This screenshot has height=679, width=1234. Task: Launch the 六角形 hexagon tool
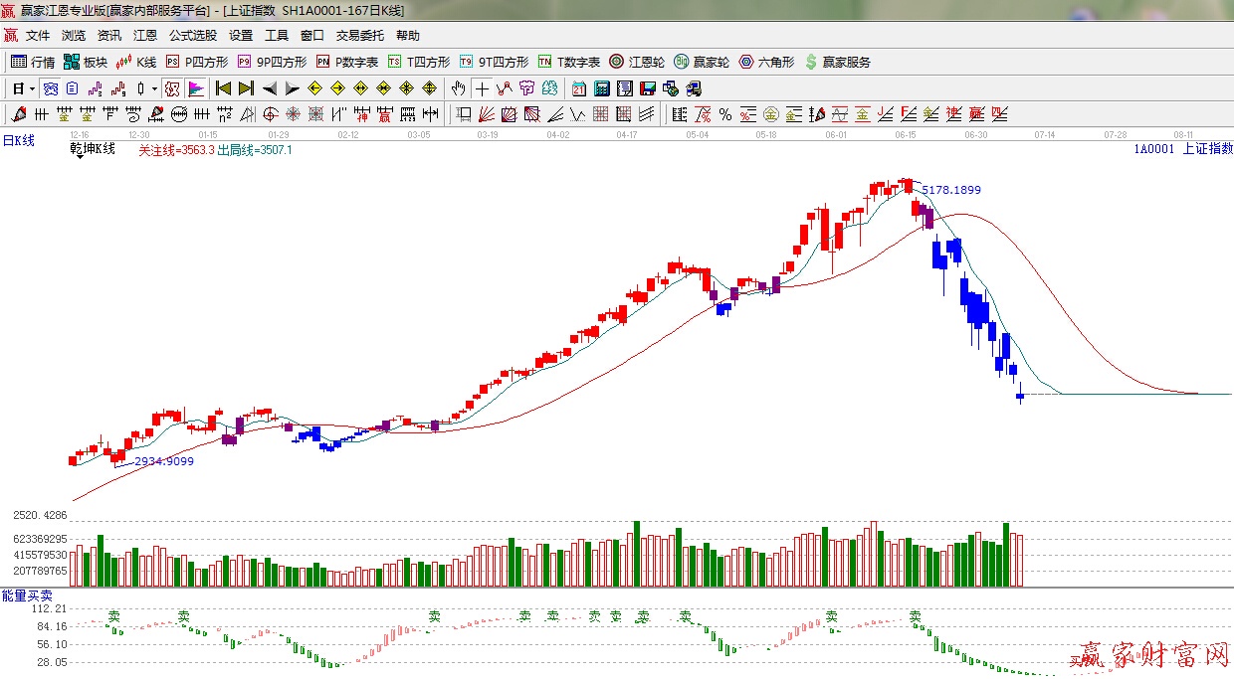(x=766, y=62)
